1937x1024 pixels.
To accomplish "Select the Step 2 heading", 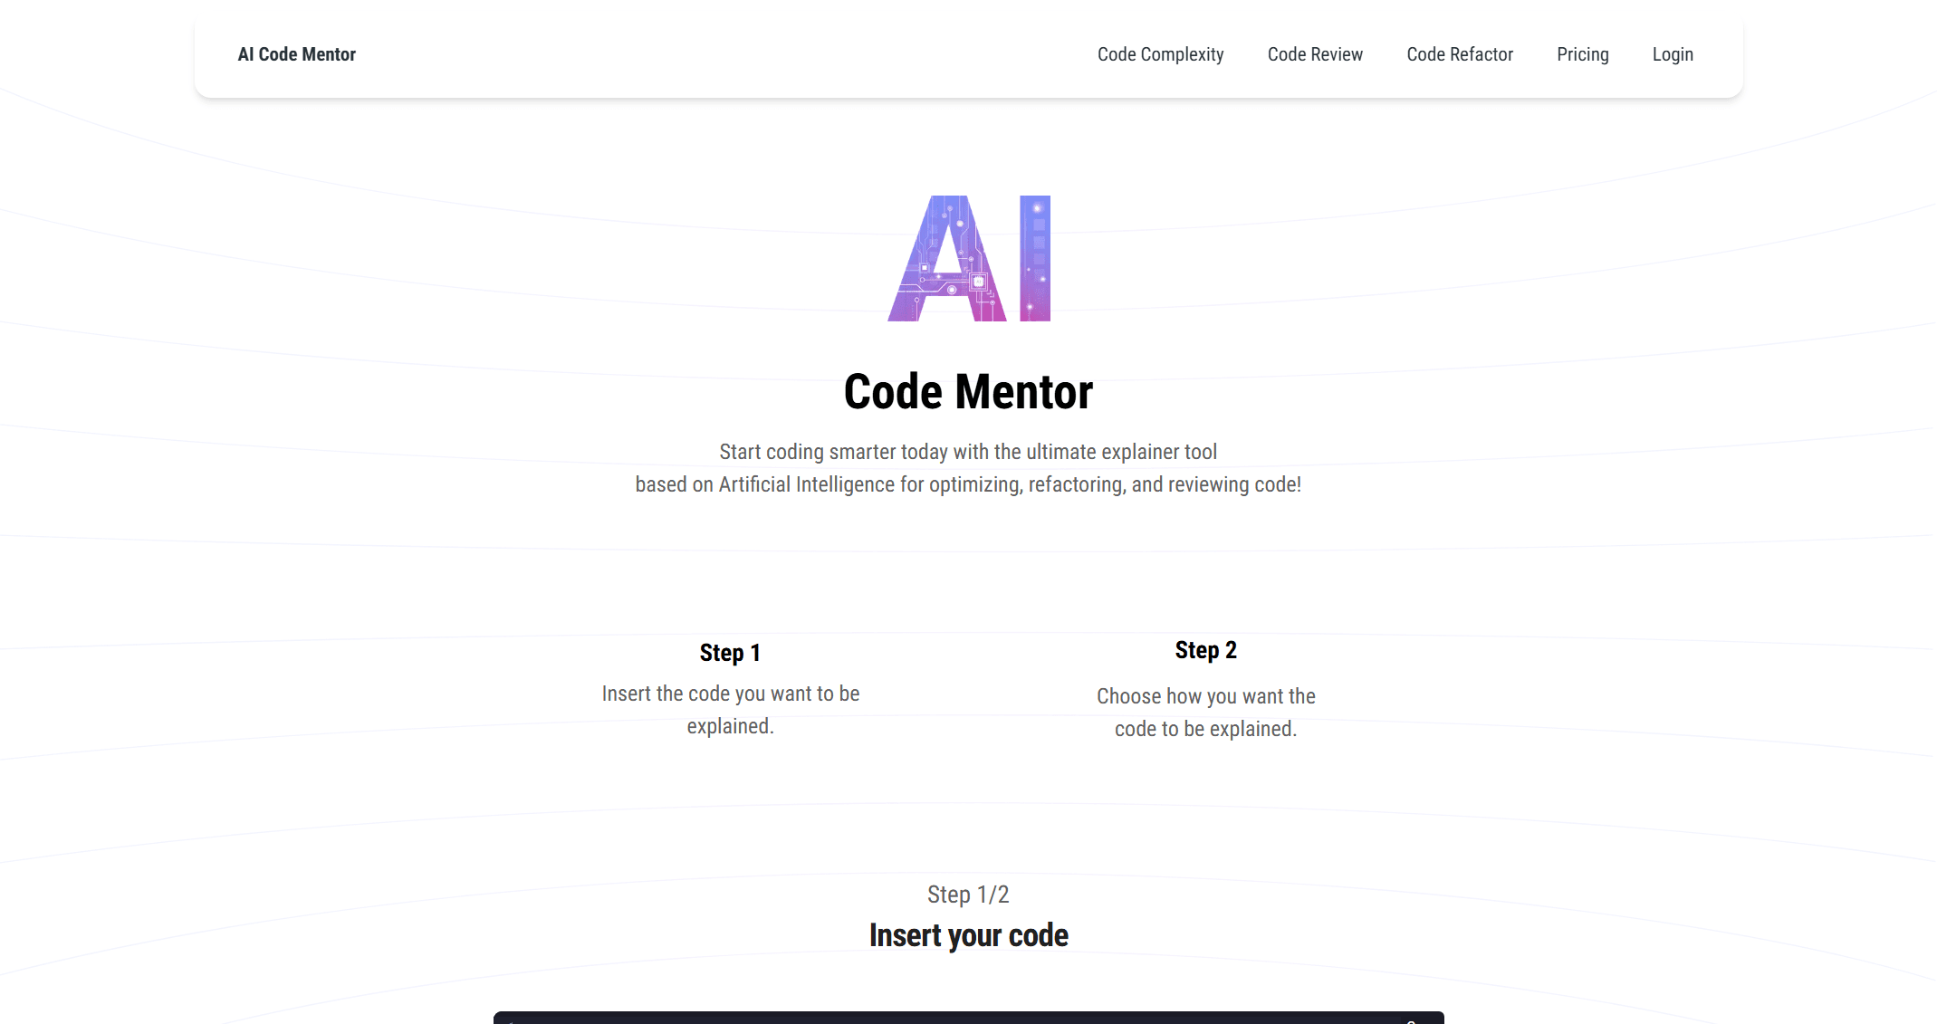I will (x=1205, y=650).
